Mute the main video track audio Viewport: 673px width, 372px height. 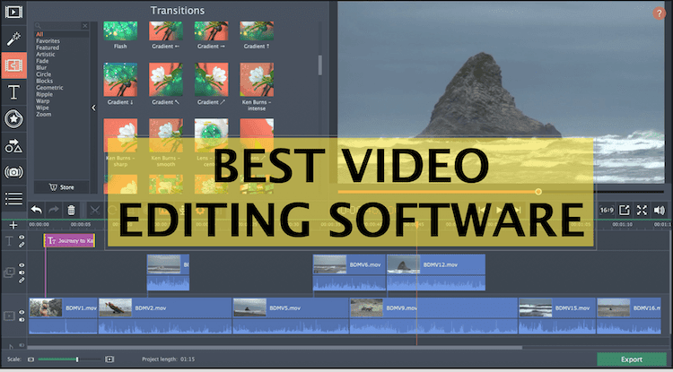point(22,320)
